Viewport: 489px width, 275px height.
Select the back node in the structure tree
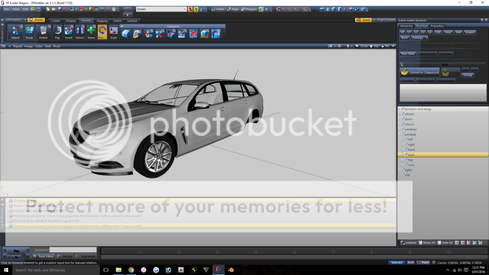[412, 155]
